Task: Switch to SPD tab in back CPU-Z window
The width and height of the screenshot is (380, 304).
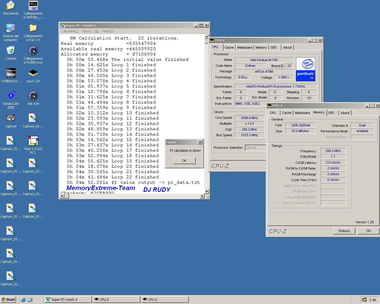Action: (273, 47)
